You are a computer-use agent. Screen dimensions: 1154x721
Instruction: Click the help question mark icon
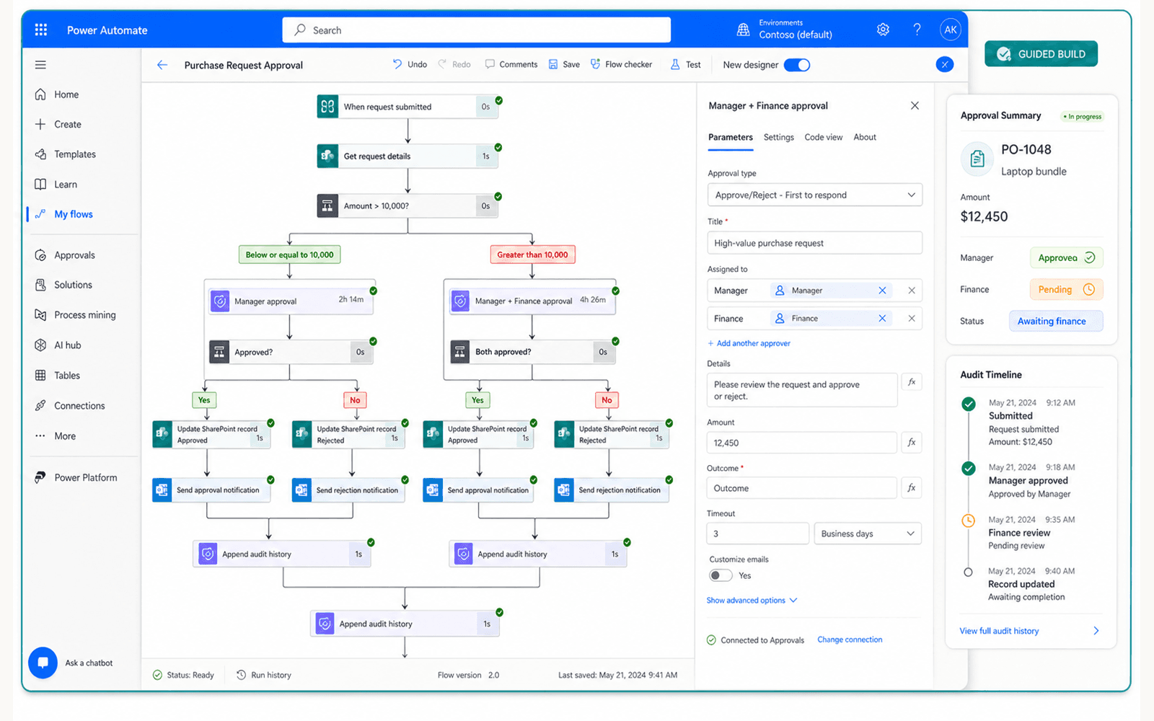pos(917,30)
